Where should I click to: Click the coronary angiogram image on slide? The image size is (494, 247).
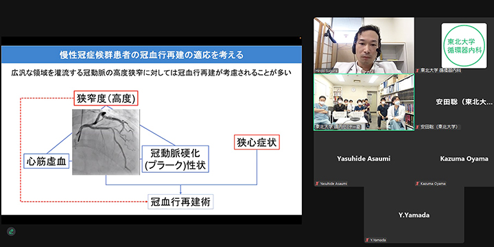pyautogui.click(x=106, y=142)
